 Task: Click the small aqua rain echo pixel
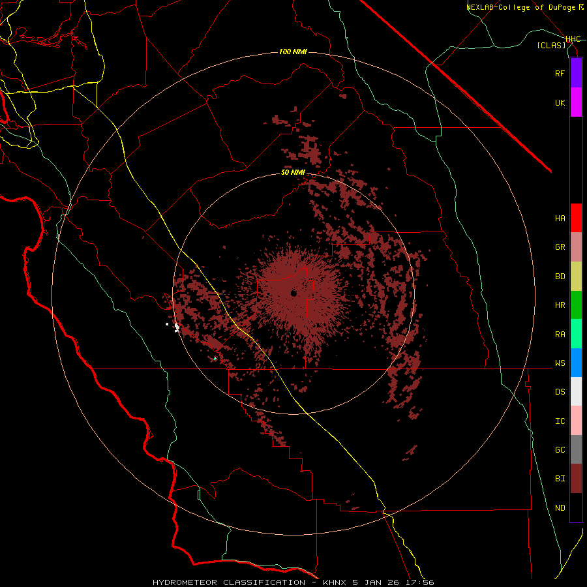(215, 359)
